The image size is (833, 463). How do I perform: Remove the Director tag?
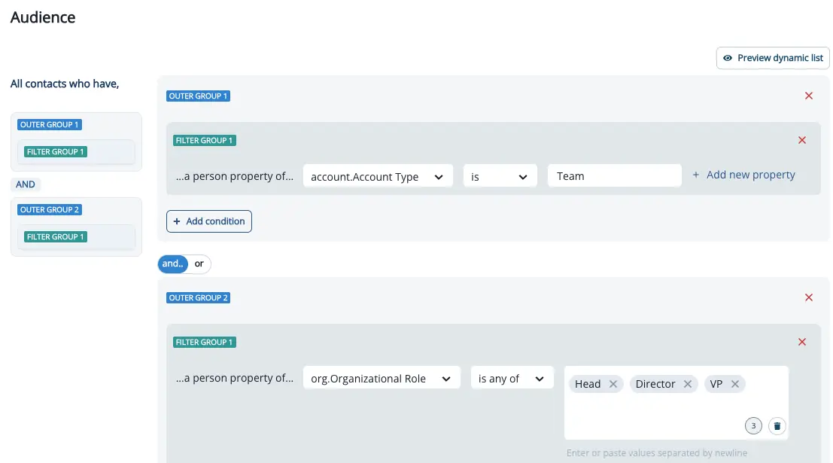pyautogui.click(x=687, y=383)
